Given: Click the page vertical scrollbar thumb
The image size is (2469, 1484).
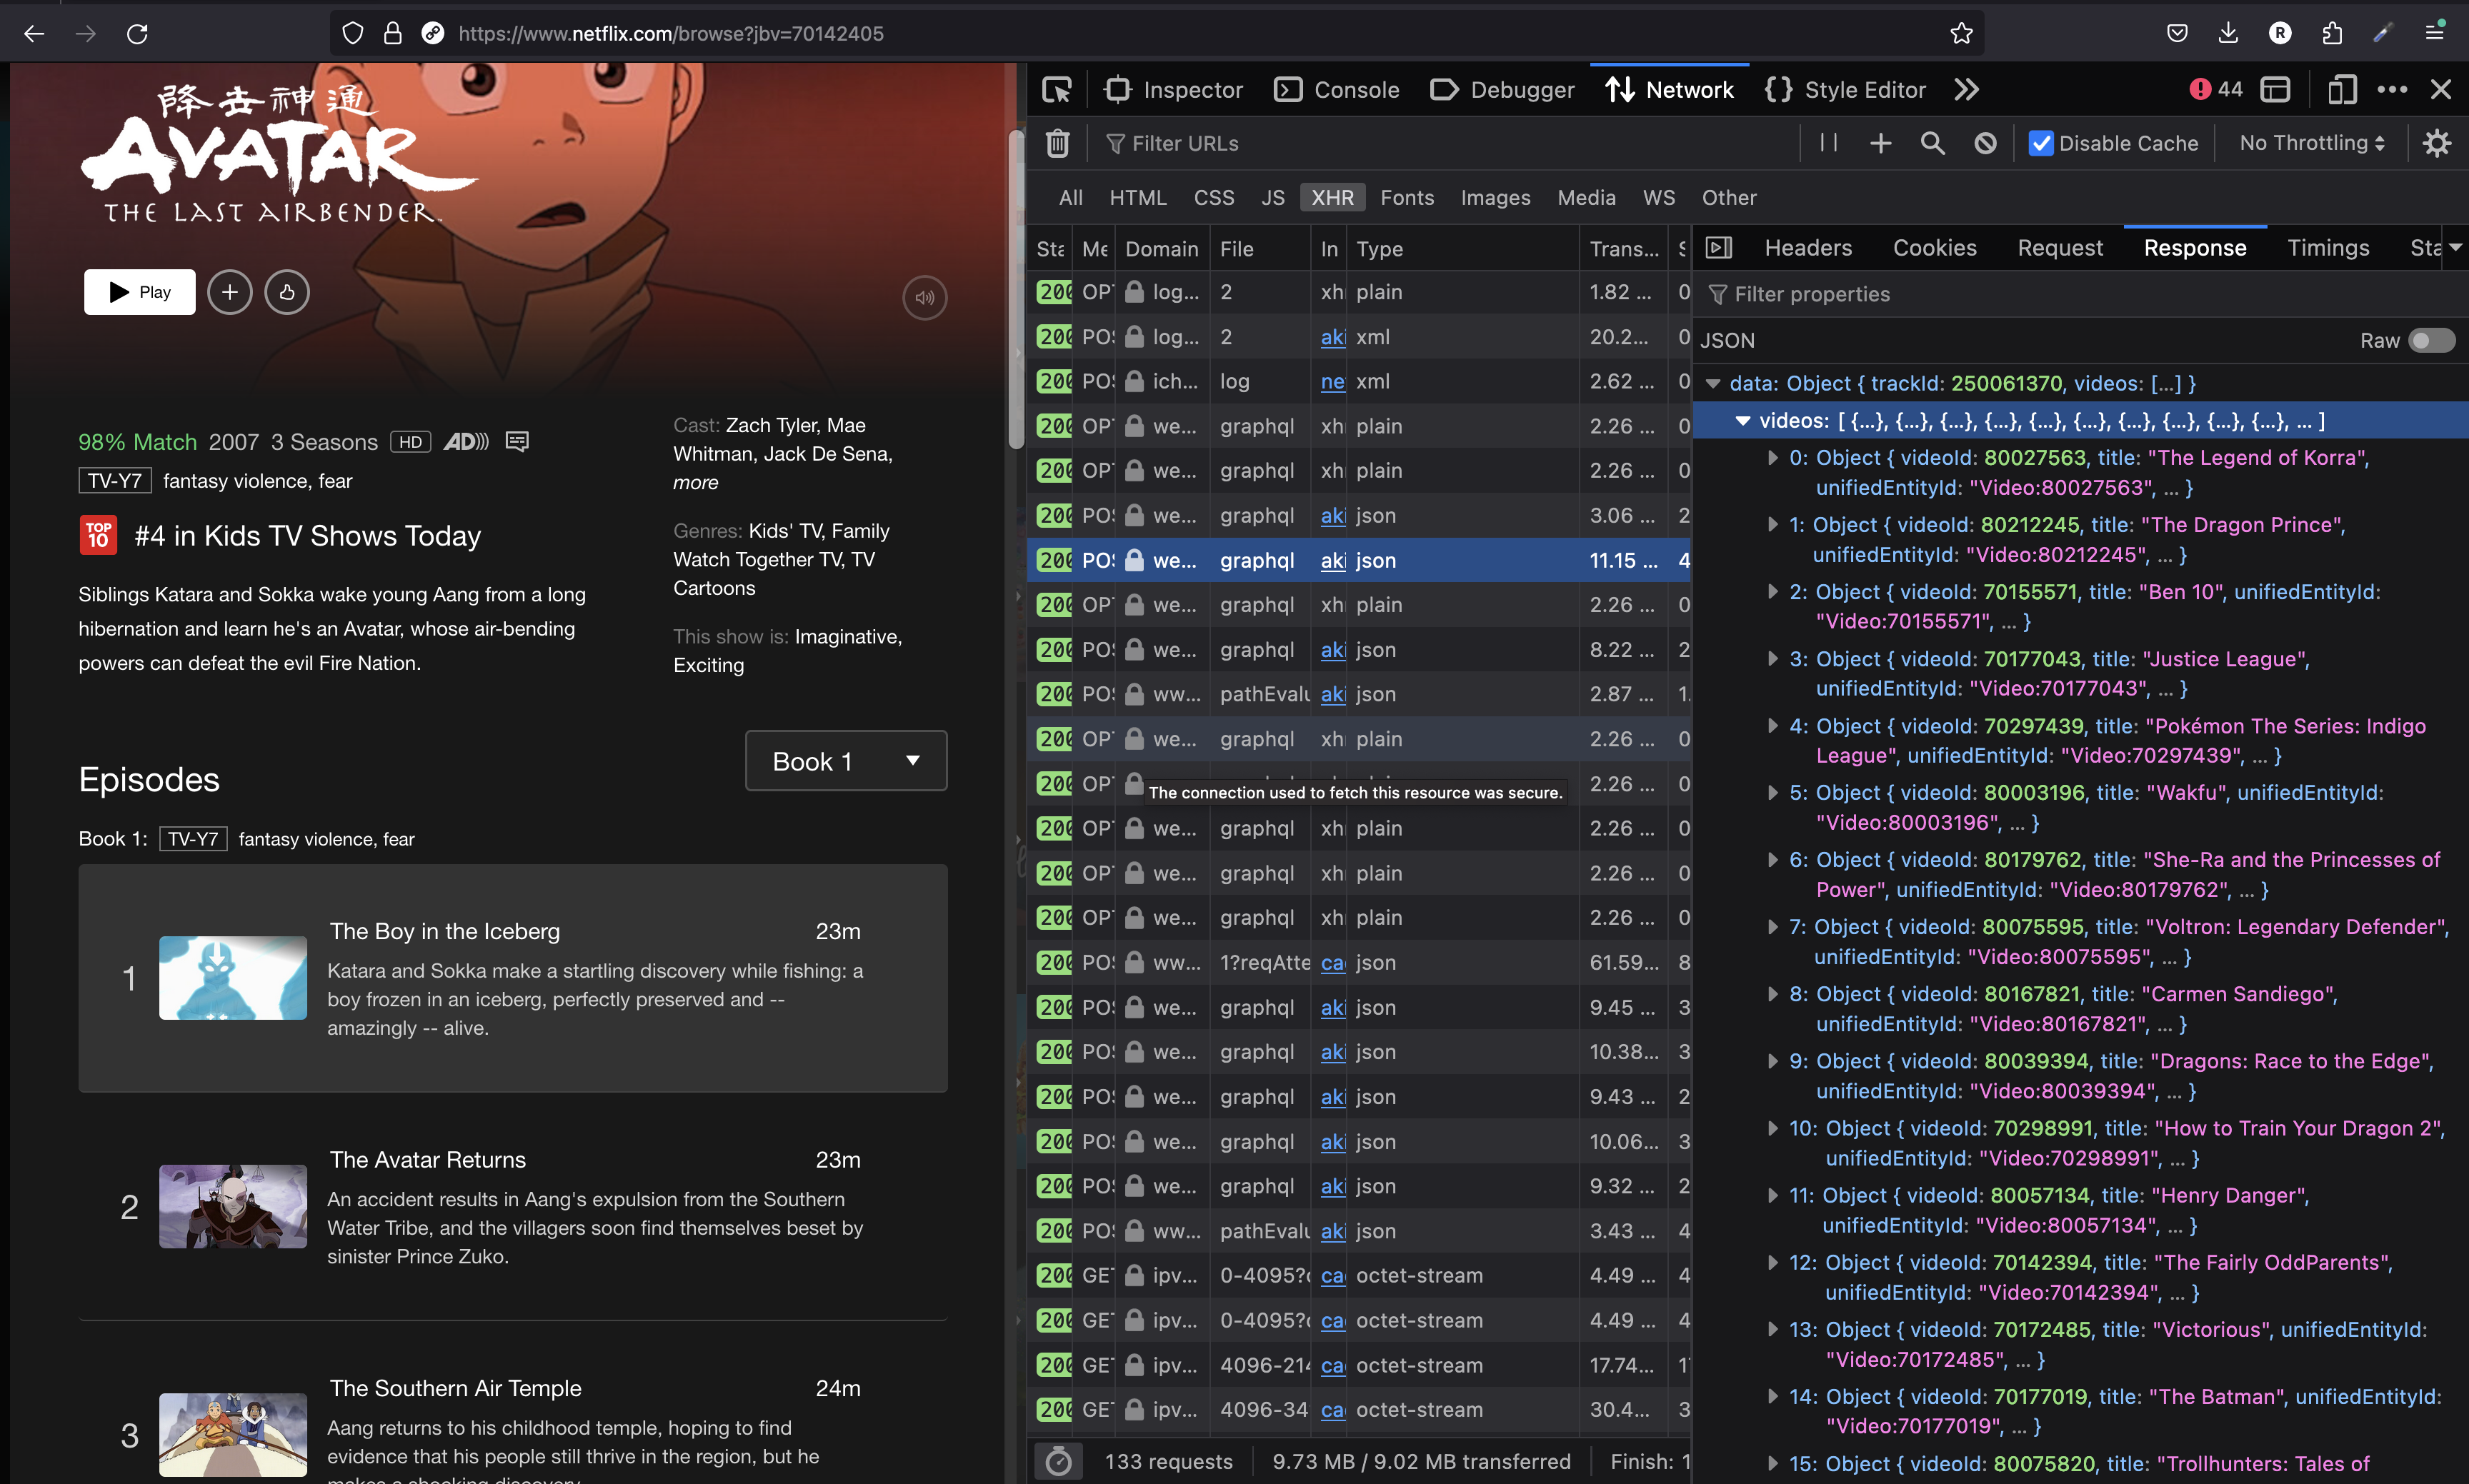Looking at the screenshot, I should coord(1015,290).
